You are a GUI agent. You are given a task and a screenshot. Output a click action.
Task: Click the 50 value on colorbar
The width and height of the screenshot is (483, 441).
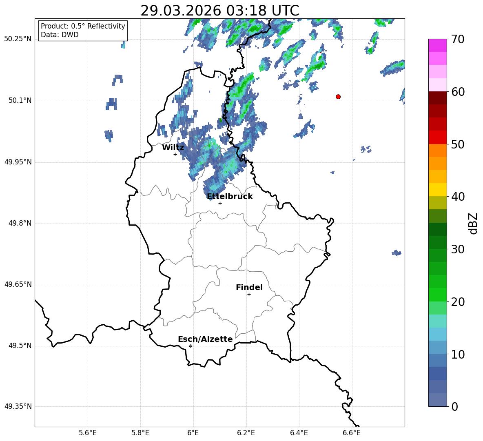pos(458,144)
